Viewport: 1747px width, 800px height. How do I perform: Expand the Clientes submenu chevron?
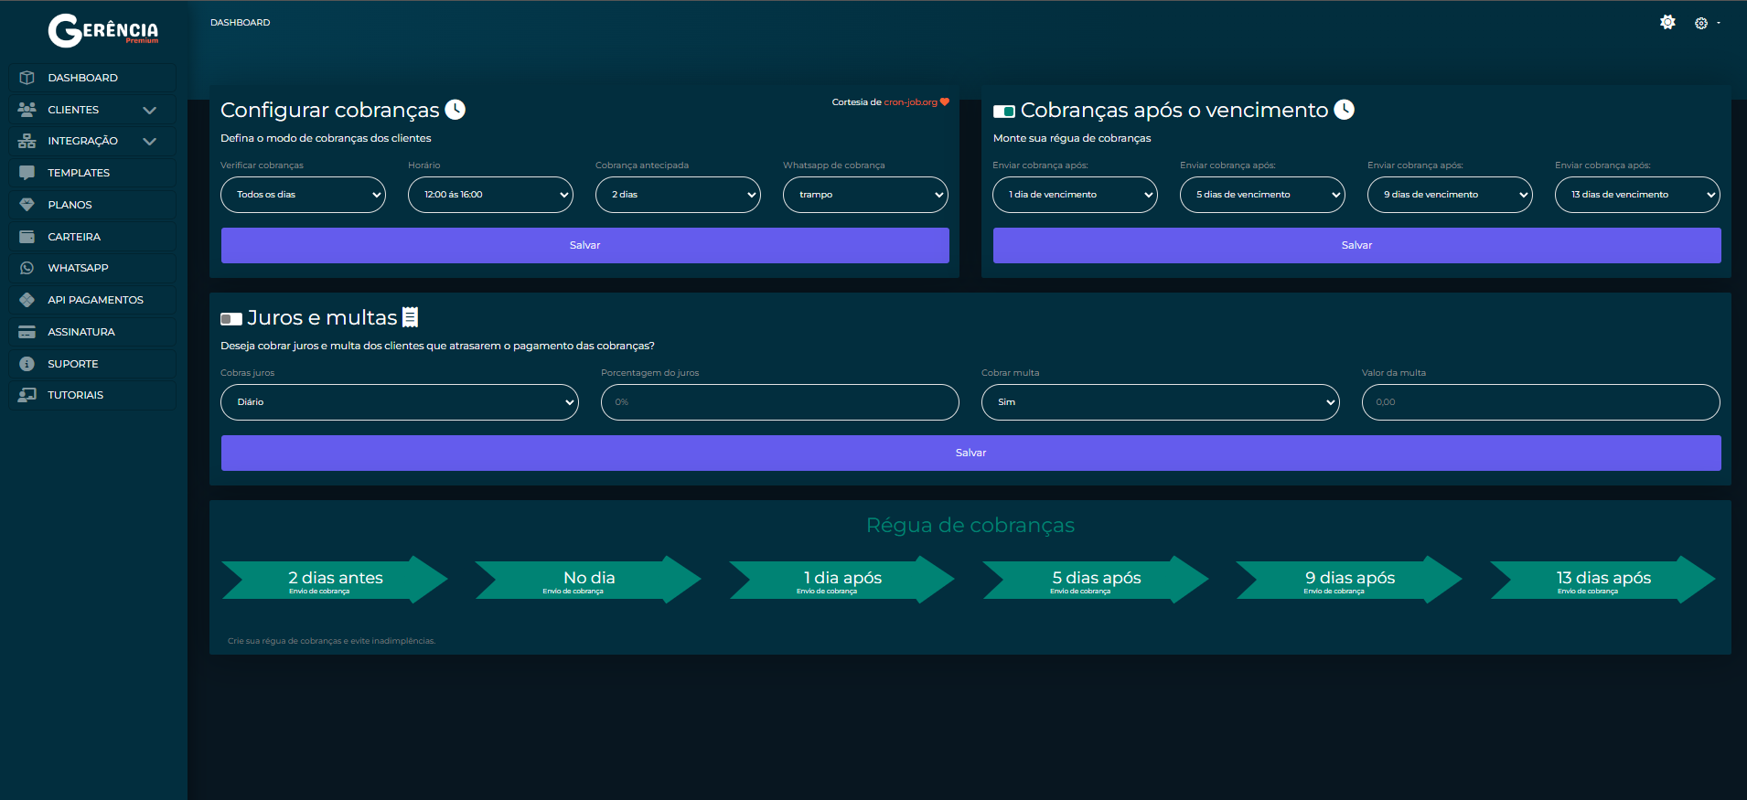[150, 110]
